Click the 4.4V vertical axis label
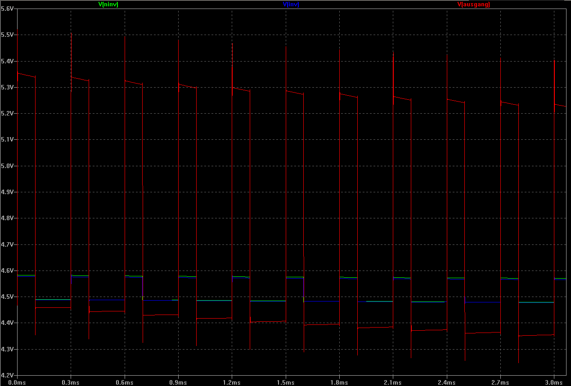This screenshot has height=386, width=571. coord(7,323)
